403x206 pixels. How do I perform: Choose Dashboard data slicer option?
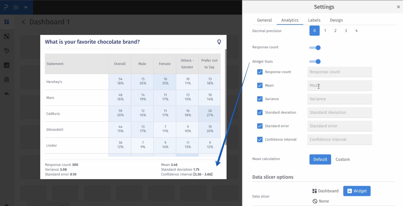coord(325,191)
